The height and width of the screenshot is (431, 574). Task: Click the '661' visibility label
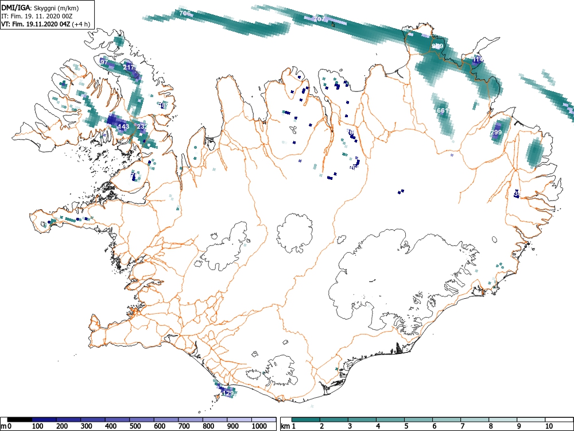pos(442,110)
